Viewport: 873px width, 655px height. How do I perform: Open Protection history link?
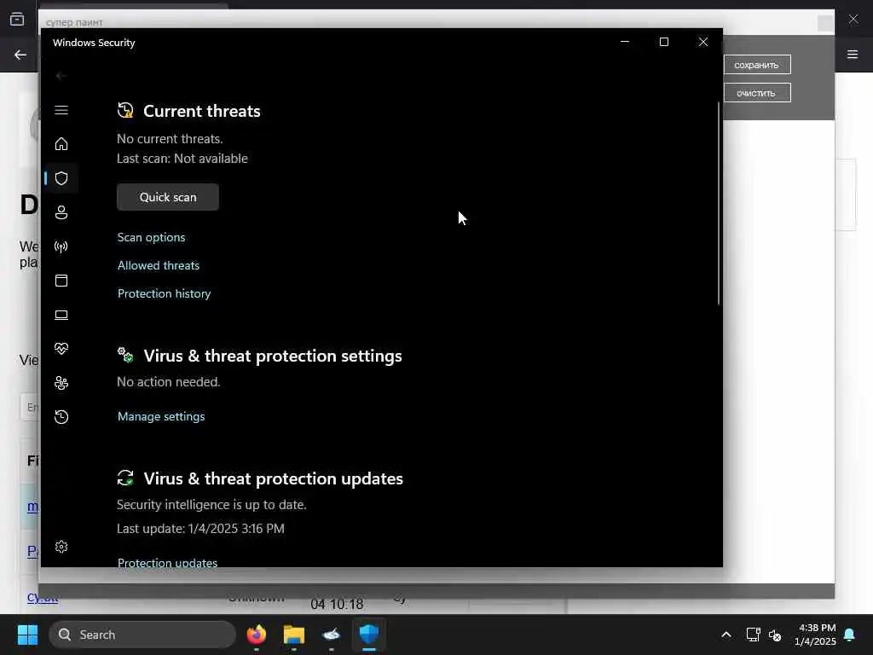165,293
